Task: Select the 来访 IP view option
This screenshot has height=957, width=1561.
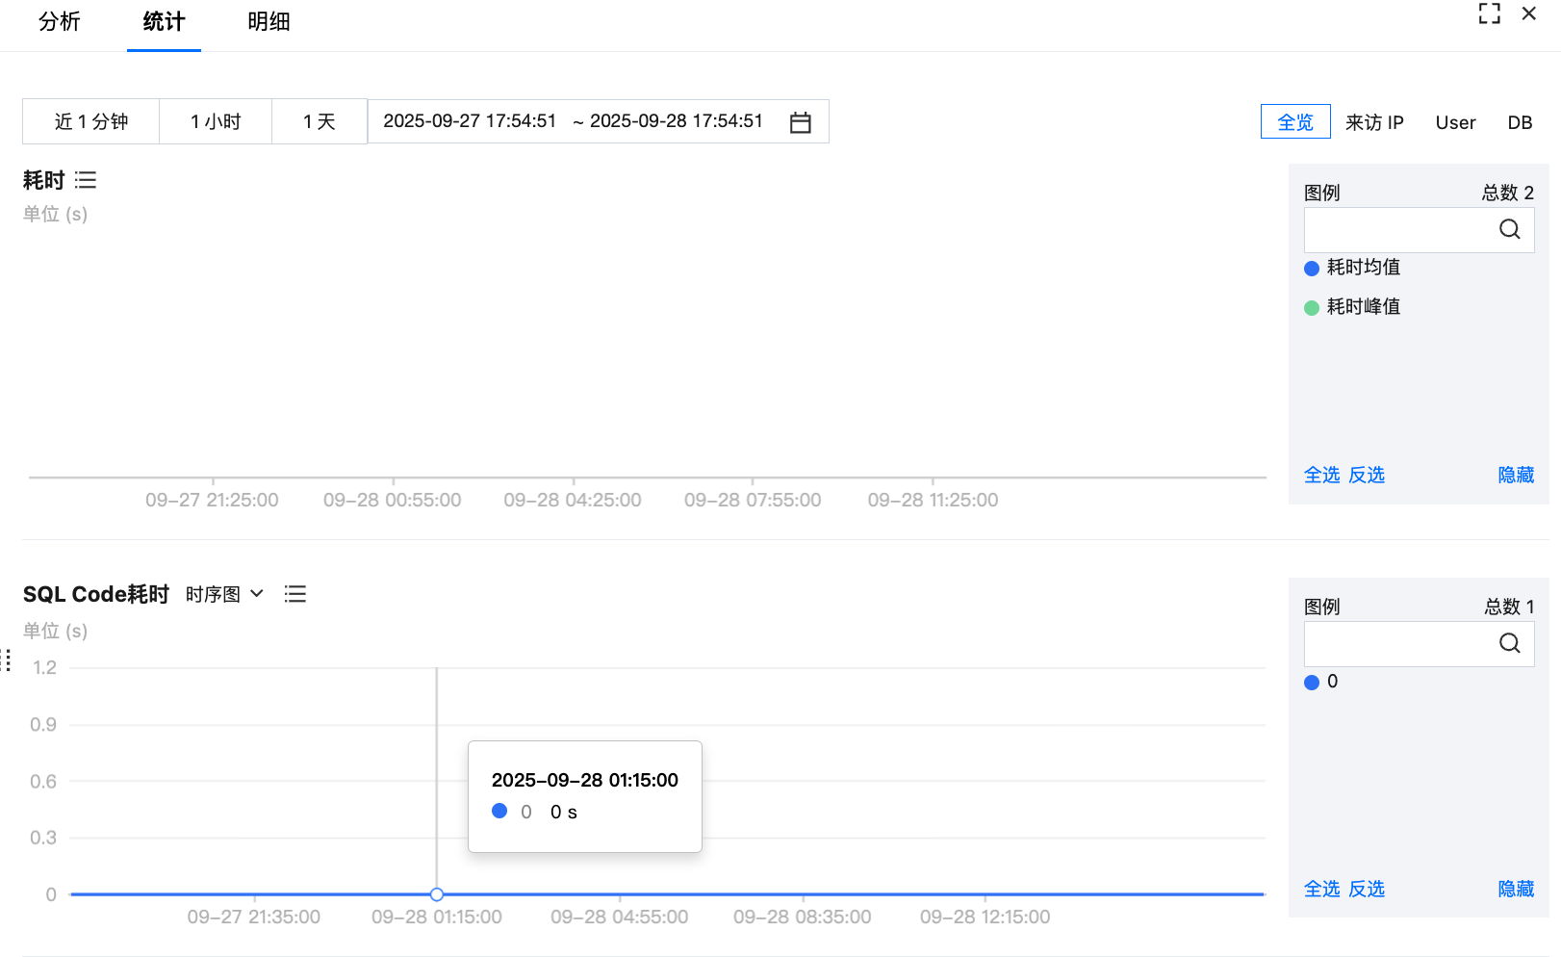Action: pyautogui.click(x=1374, y=122)
